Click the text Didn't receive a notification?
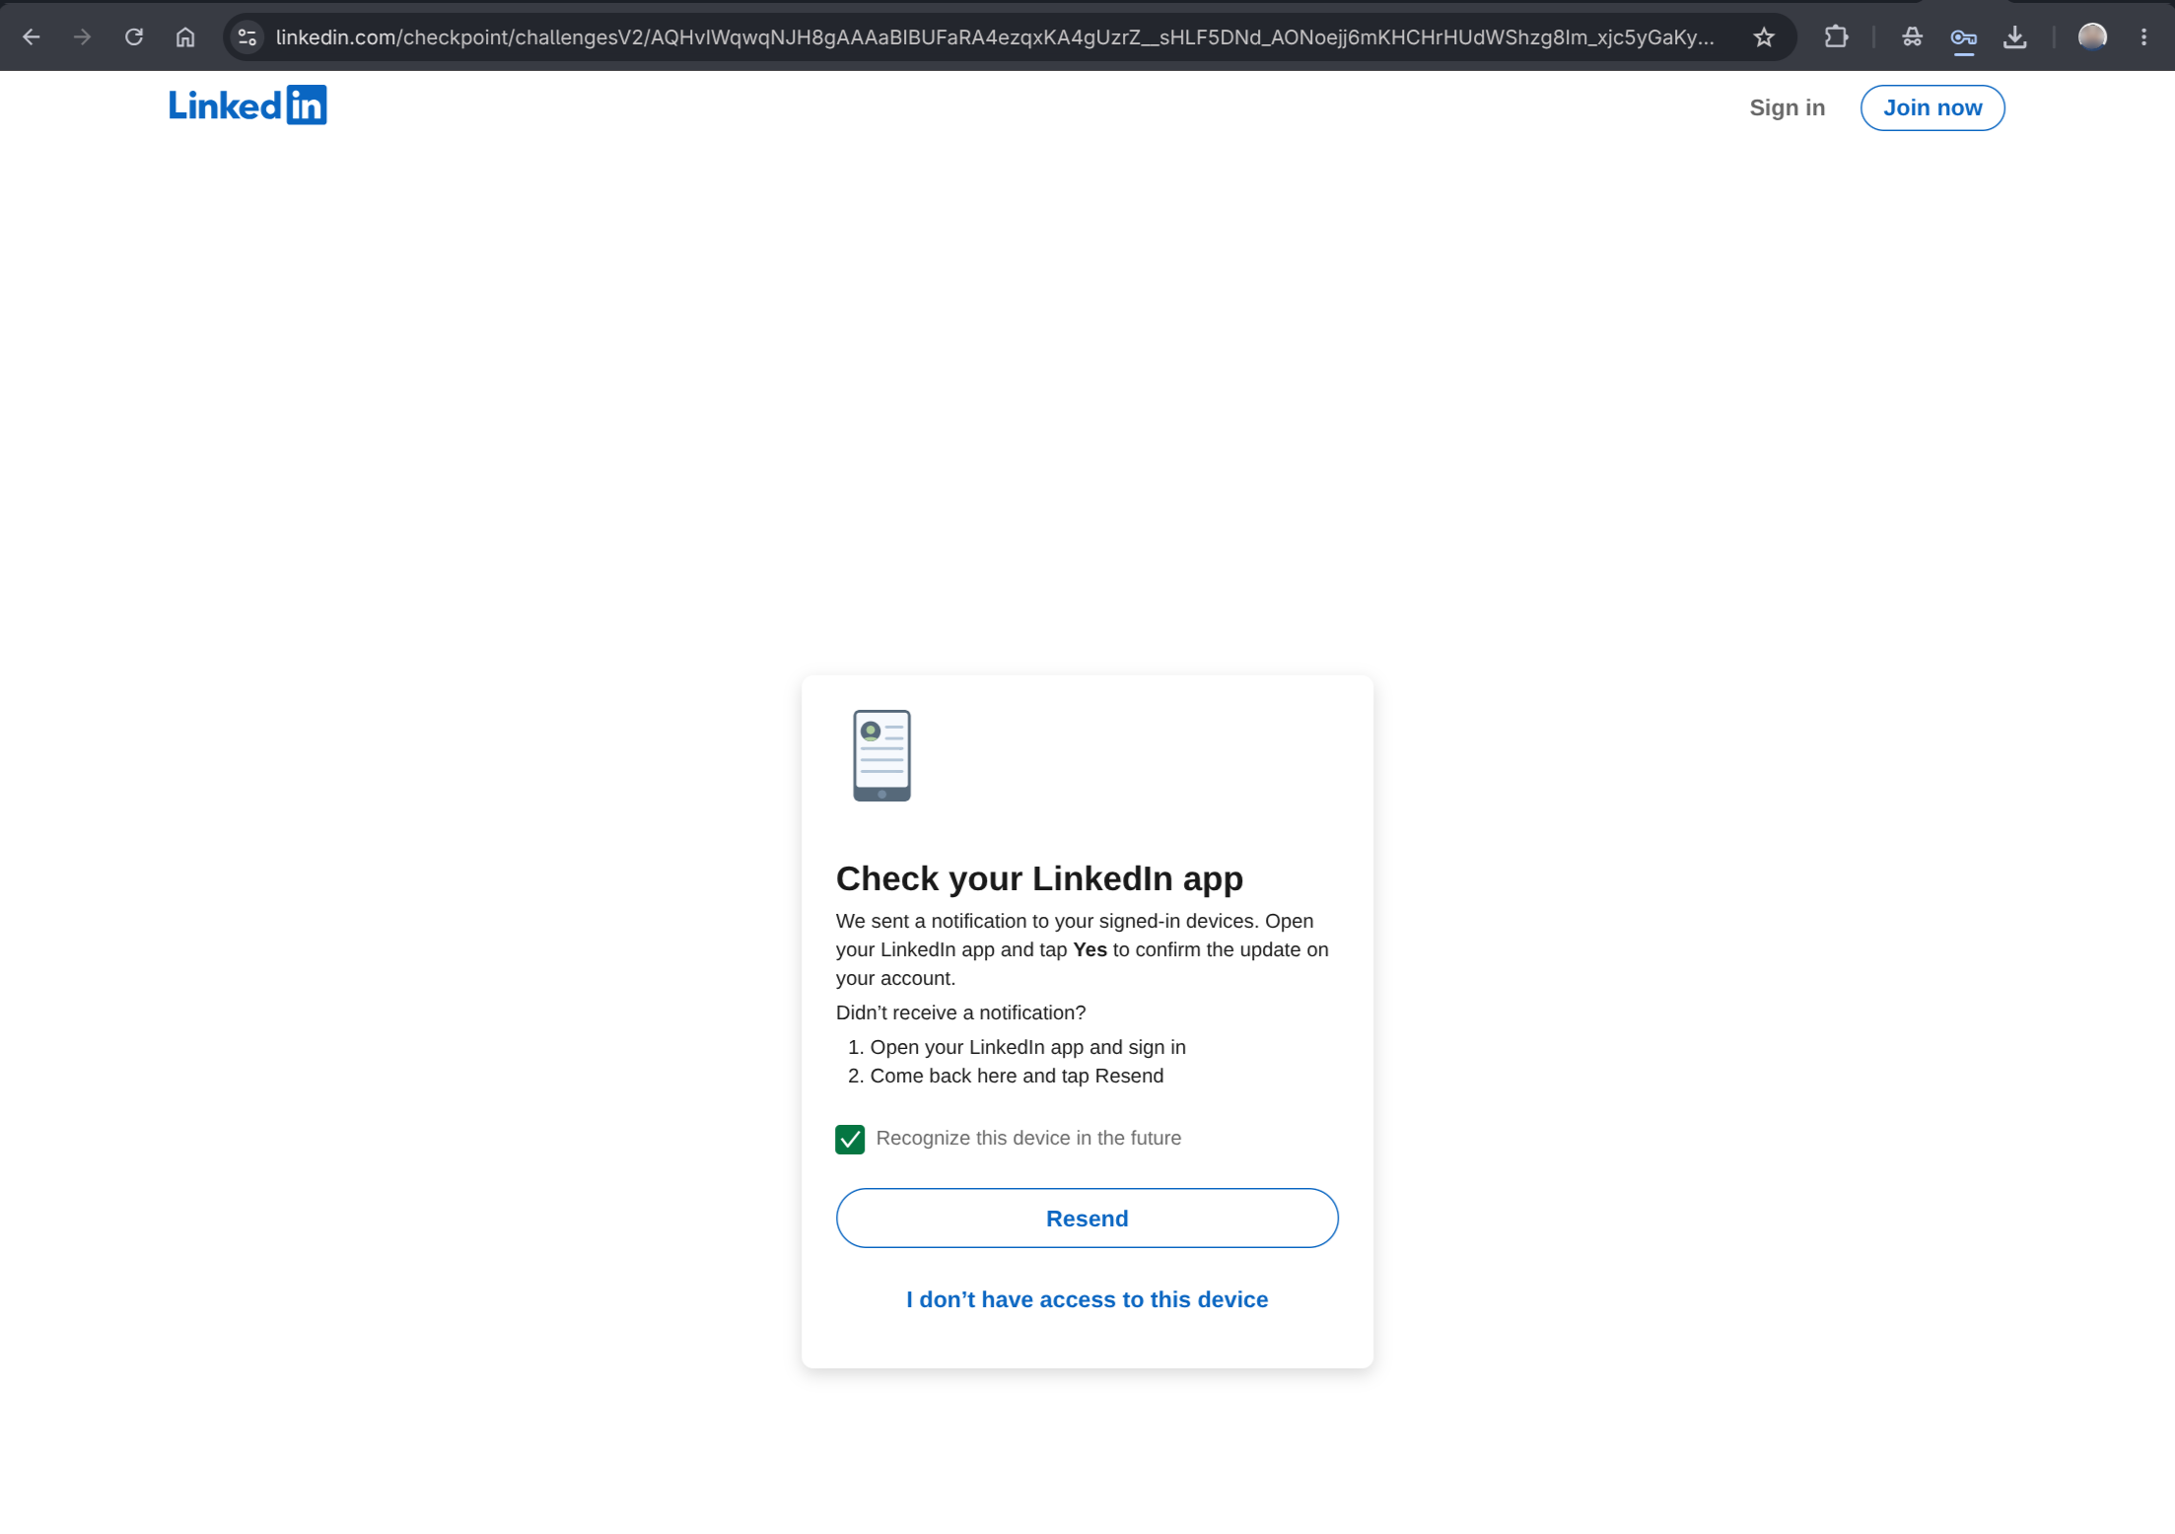The height and width of the screenshot is (1534, 2175). pos(960,1012)
